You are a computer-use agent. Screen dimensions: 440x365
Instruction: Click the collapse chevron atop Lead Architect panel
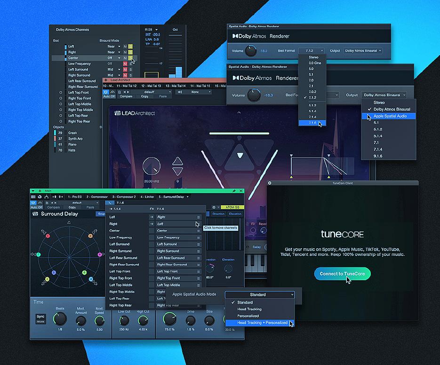(x=239, y=112)
